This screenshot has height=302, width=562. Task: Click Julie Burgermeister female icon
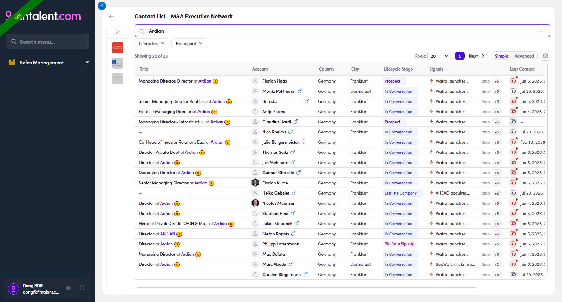click(303, 142)
